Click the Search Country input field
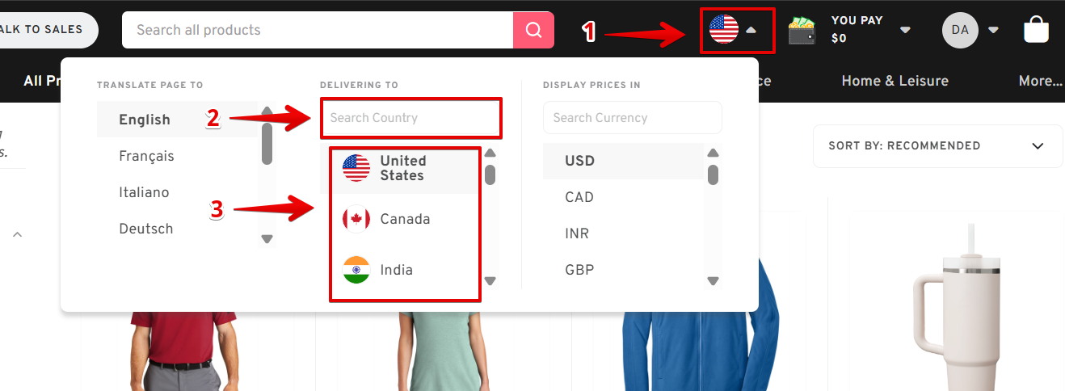Screen dimensions: 1065x391 point(410,118)
